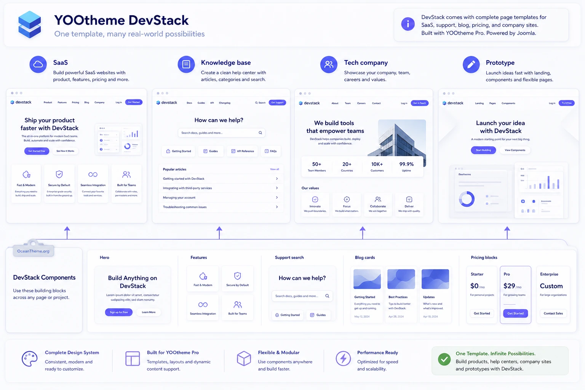585x390 pixels.
Task: Click Get in Touch button
Action: (420, 103)
